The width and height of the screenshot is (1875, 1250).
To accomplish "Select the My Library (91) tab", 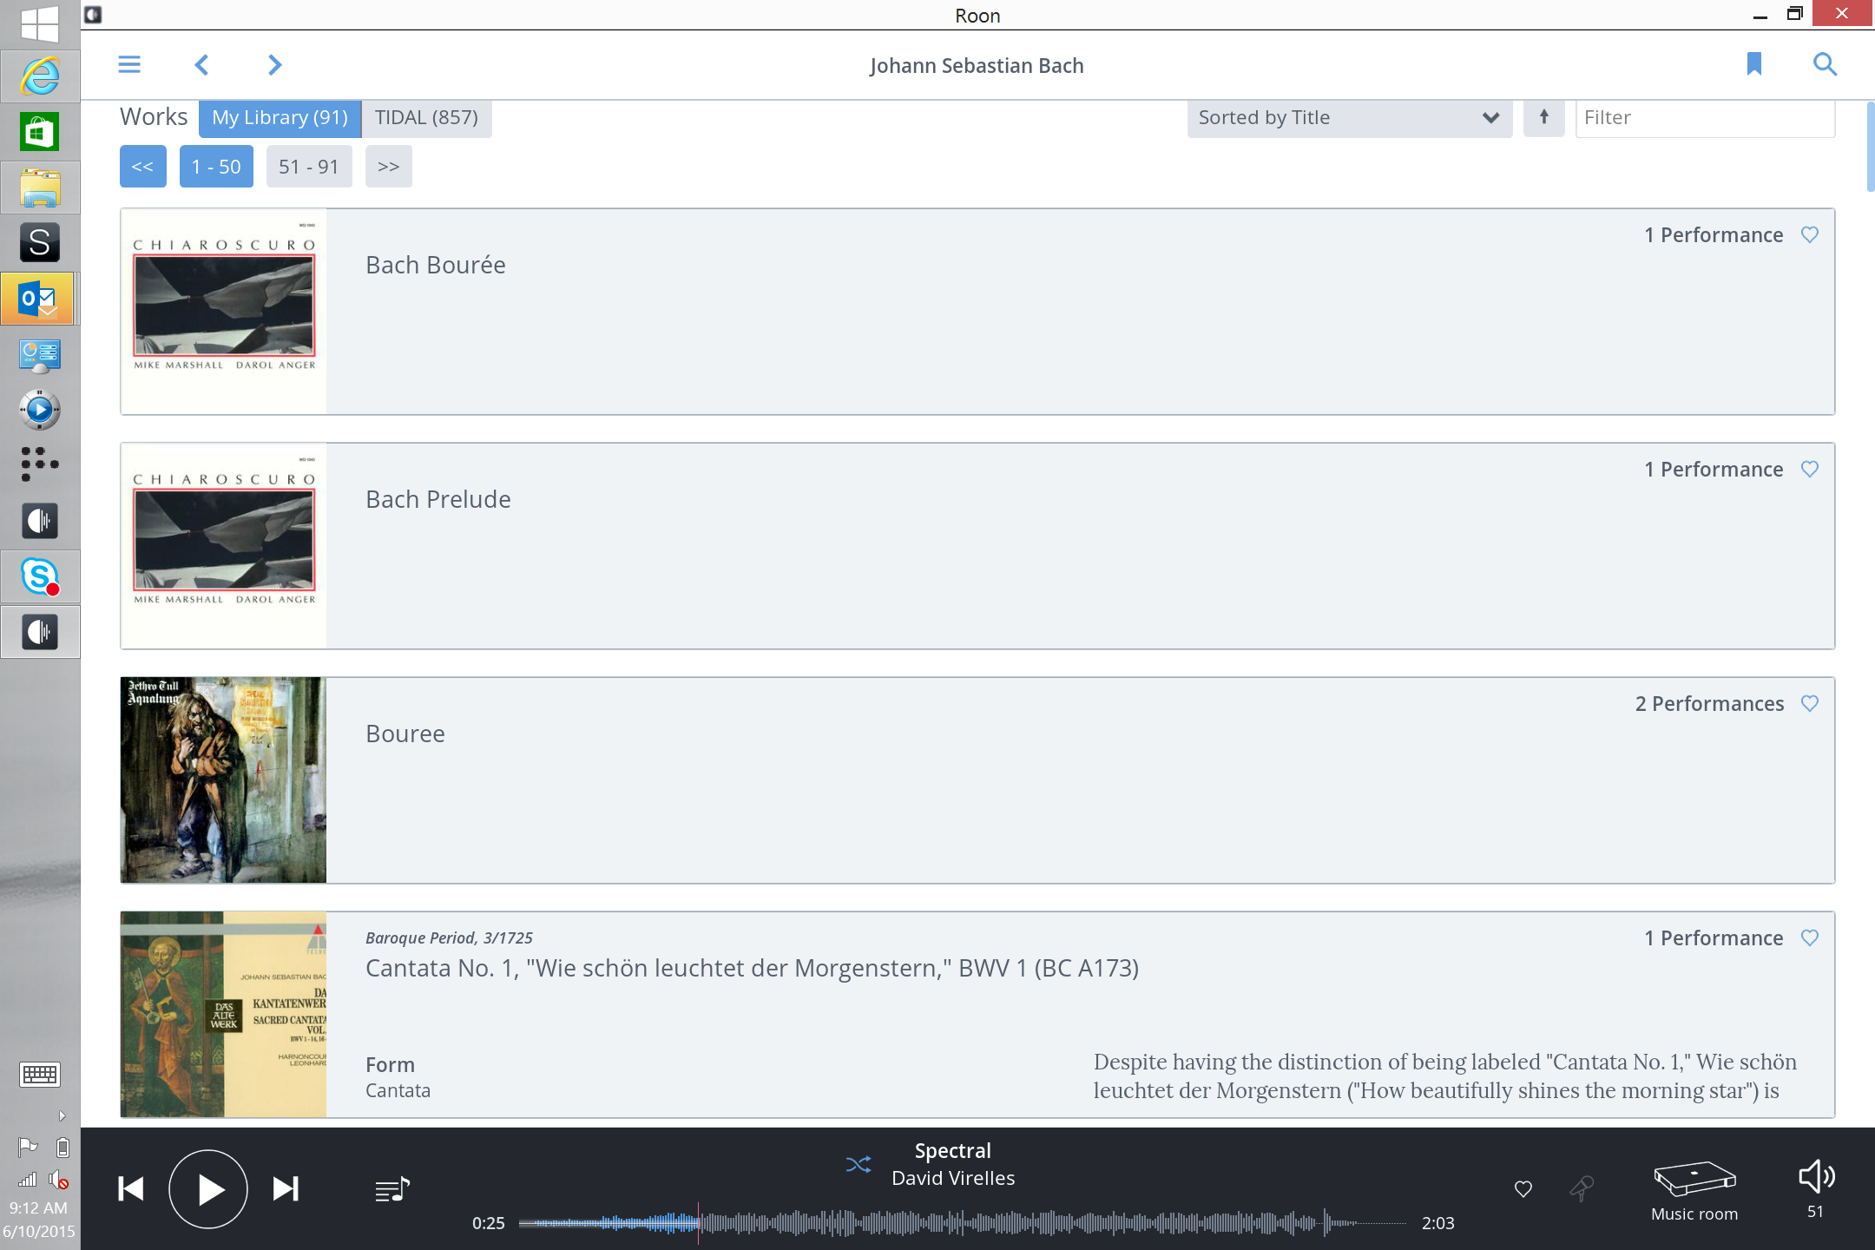I will tap(280, 118).
